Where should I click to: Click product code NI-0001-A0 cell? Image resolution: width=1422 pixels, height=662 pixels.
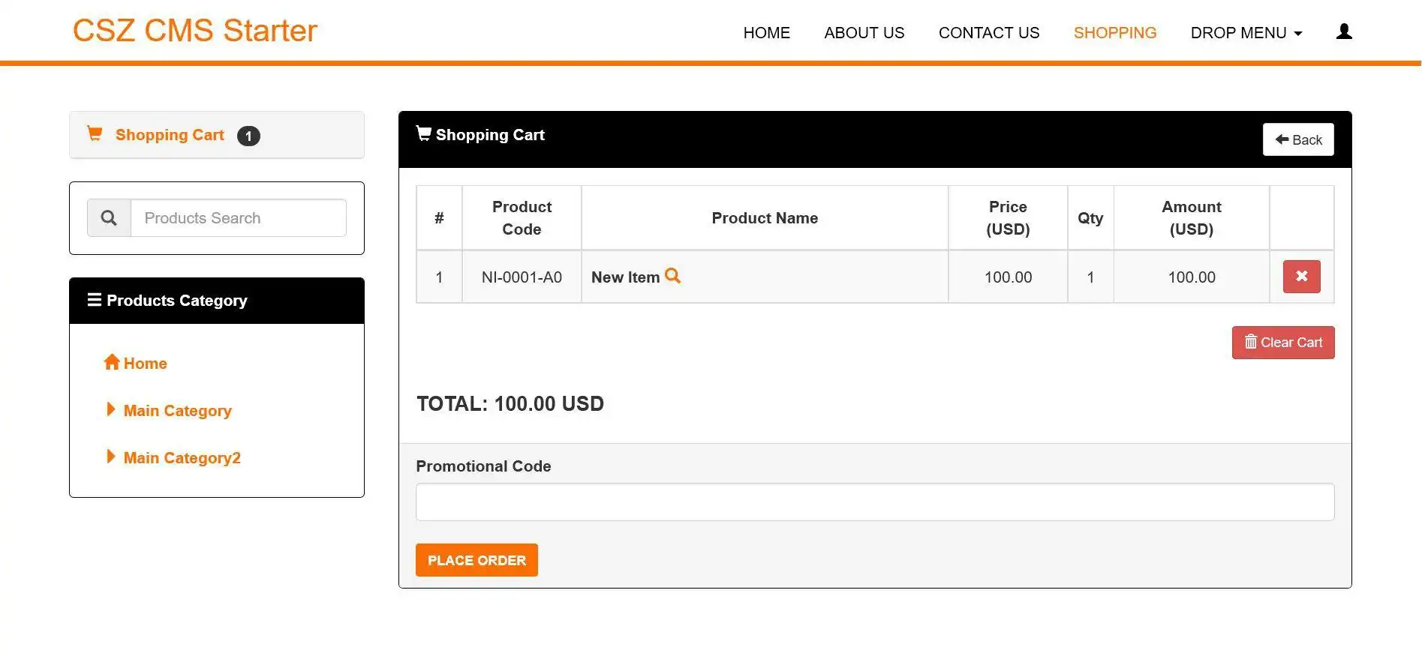click(522, 277)
